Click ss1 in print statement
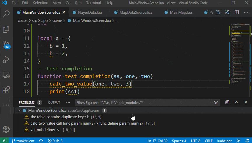Screen dimensions: 252x143 tap(72, 92)
